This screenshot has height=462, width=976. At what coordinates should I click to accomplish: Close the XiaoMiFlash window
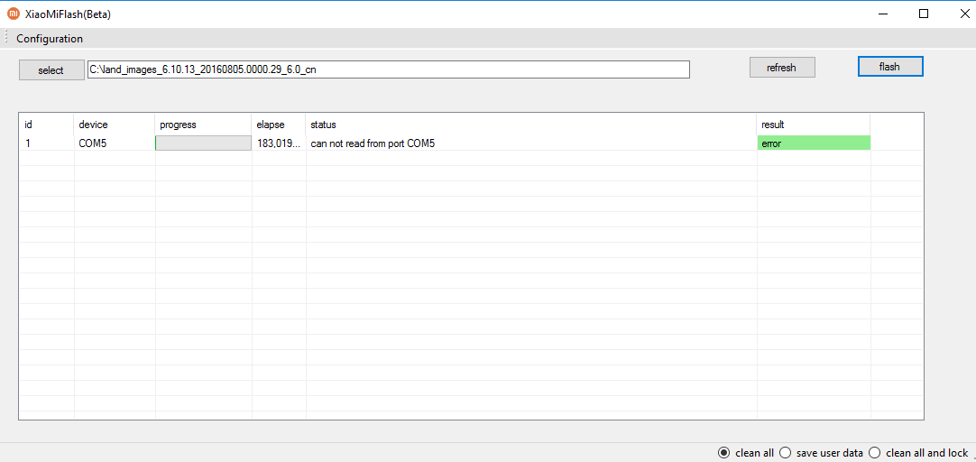click(x=964, y=14)
